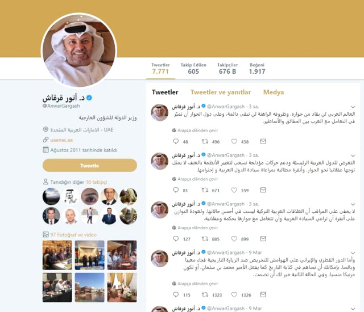Screen dimensions: 364x312
Task: Like the tweet with 899 likes
Action: tap(234, 238)
